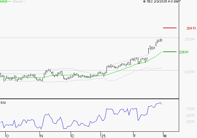Click the 75.00 RSI axis label
Image resolution: width=197 pixels, height=138 pixels.
(x=190, y=109)
